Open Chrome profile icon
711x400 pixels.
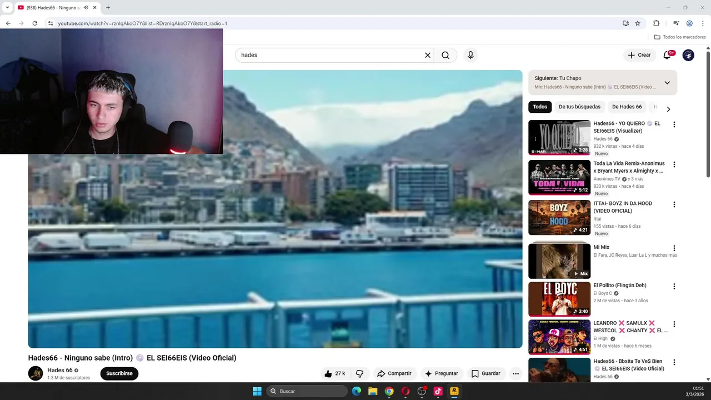(x=689, y=23)
